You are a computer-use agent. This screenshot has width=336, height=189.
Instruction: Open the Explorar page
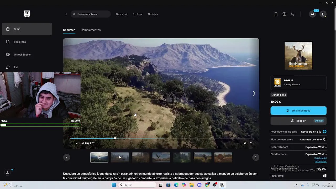138,14
